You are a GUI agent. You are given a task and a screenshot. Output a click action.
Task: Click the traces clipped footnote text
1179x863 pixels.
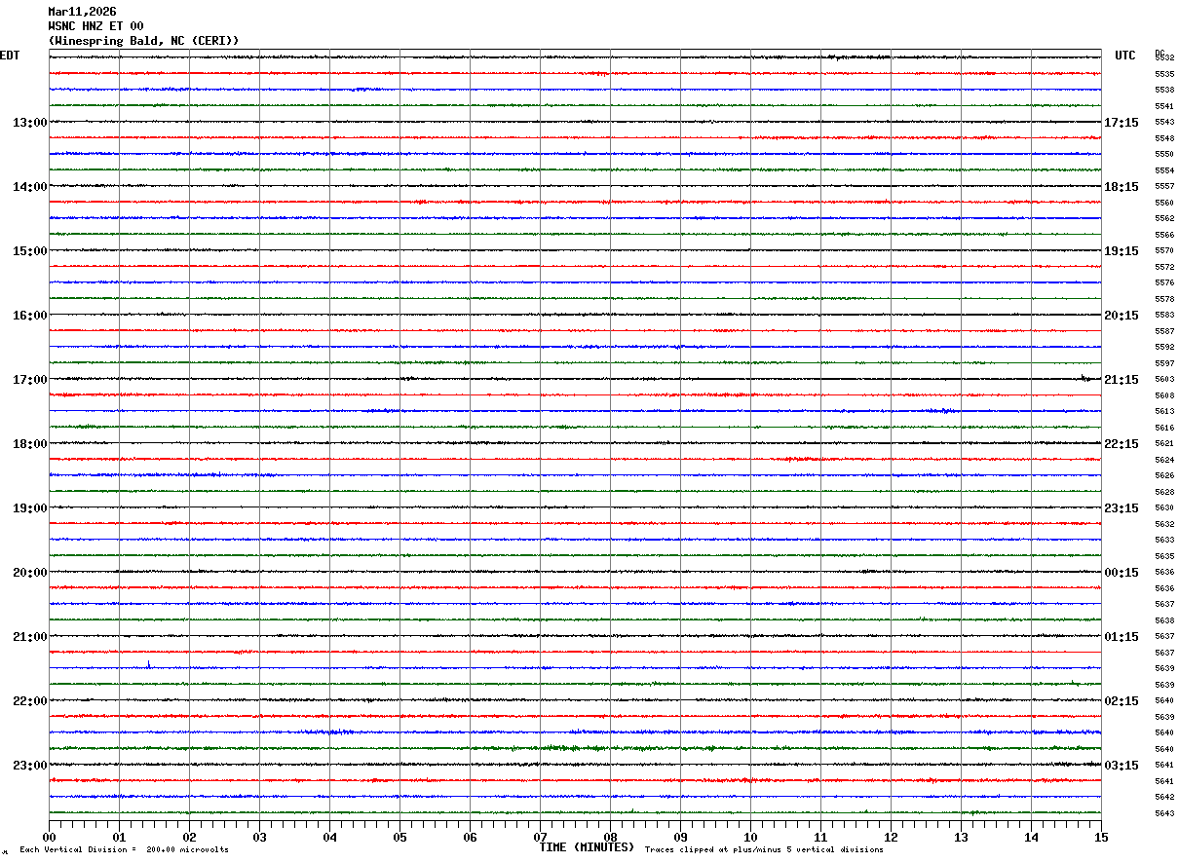(764, 850)
